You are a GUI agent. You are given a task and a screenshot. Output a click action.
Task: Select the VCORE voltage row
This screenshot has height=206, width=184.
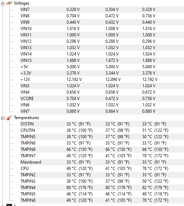(x=102, y=99)
